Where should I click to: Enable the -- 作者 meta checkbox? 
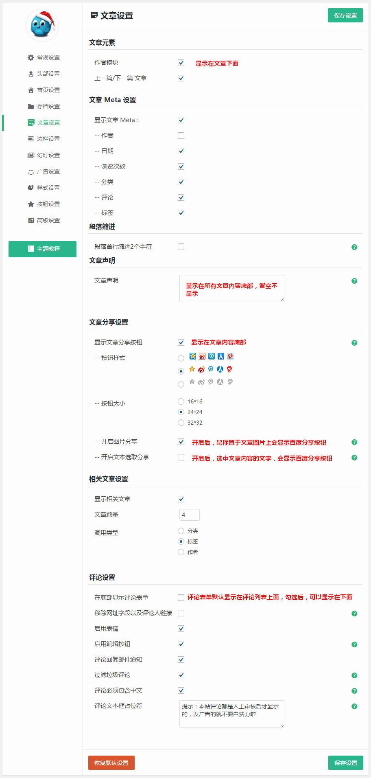pos(181,136)
